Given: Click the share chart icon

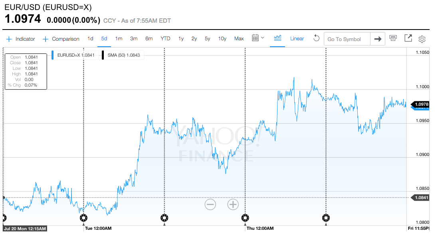Looking at the screenshot, I should [408, 38].
